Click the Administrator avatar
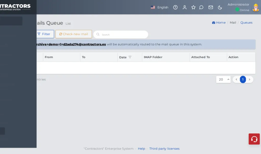 (x=256, y=7)
